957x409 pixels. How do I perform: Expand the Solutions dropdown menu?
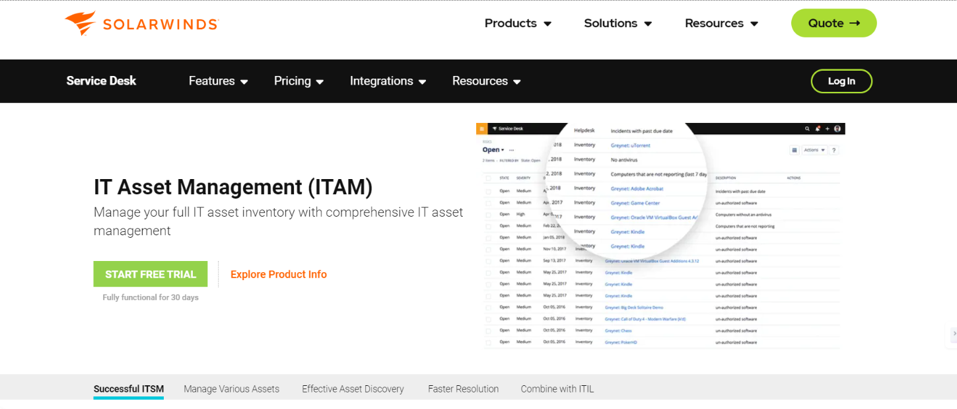click(618, 23)
